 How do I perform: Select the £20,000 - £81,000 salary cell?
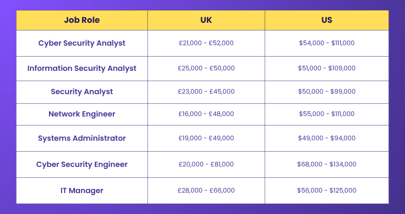coord(206,165)
